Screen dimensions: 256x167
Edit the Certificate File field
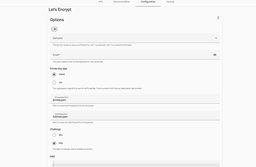[x=135, y=116]
